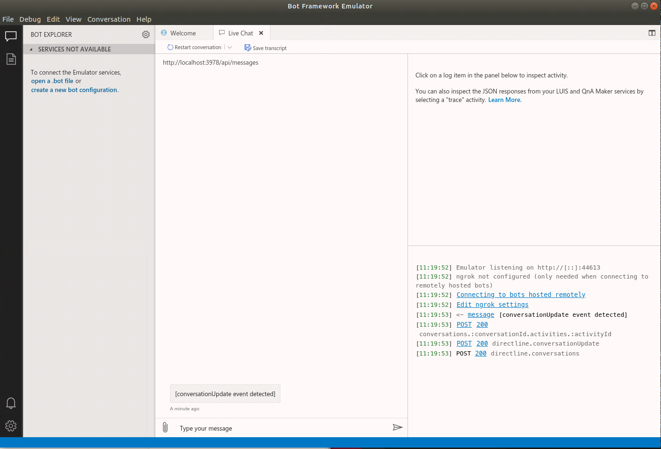The height and width of the screenshot is (449, 661).
Task: Click the 'A minute ago' timestamp
Action: [185, 409]
